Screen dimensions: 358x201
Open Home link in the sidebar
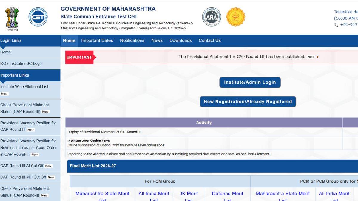pyautogui.click(x=5, y=52)
